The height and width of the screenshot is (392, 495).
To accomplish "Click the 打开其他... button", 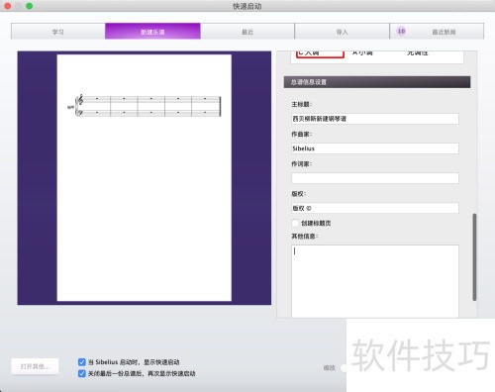I will [35, 366].
